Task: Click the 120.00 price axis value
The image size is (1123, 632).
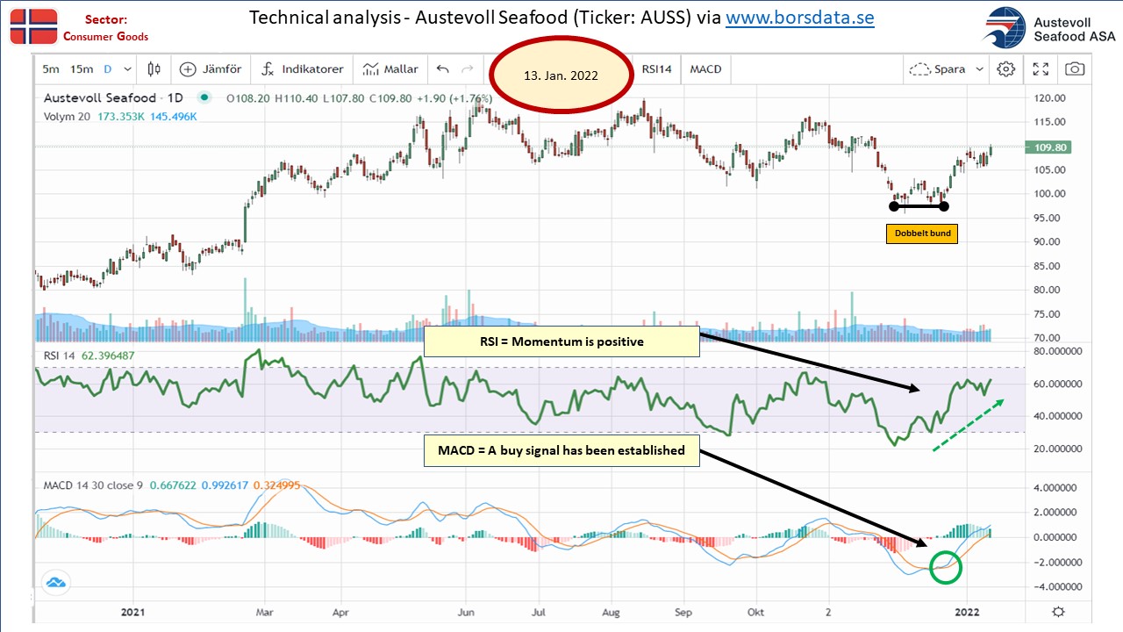Action: pos(1050,97)
